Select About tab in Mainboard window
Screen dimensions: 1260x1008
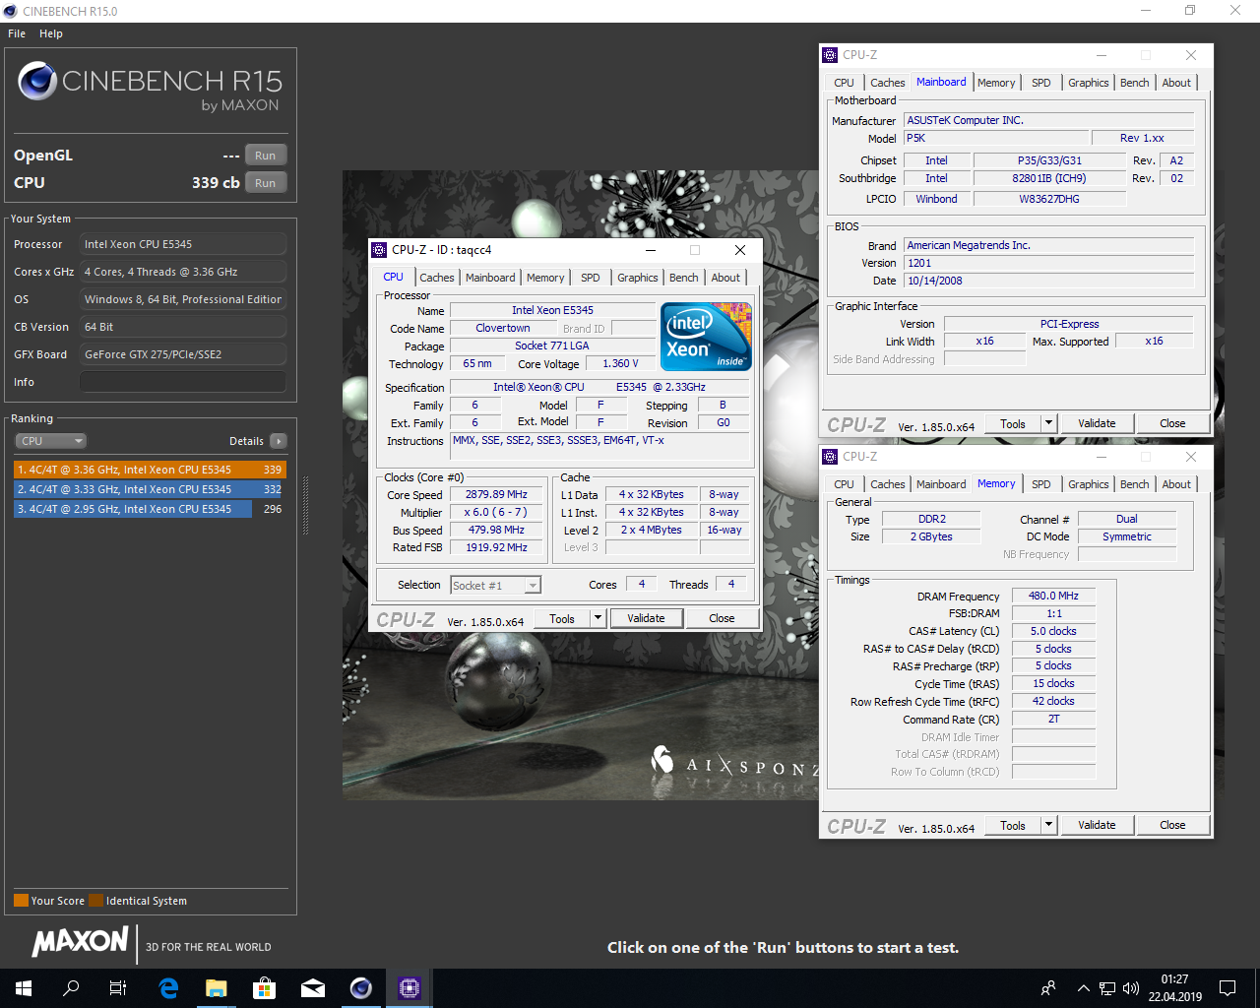pos(1176,83)
